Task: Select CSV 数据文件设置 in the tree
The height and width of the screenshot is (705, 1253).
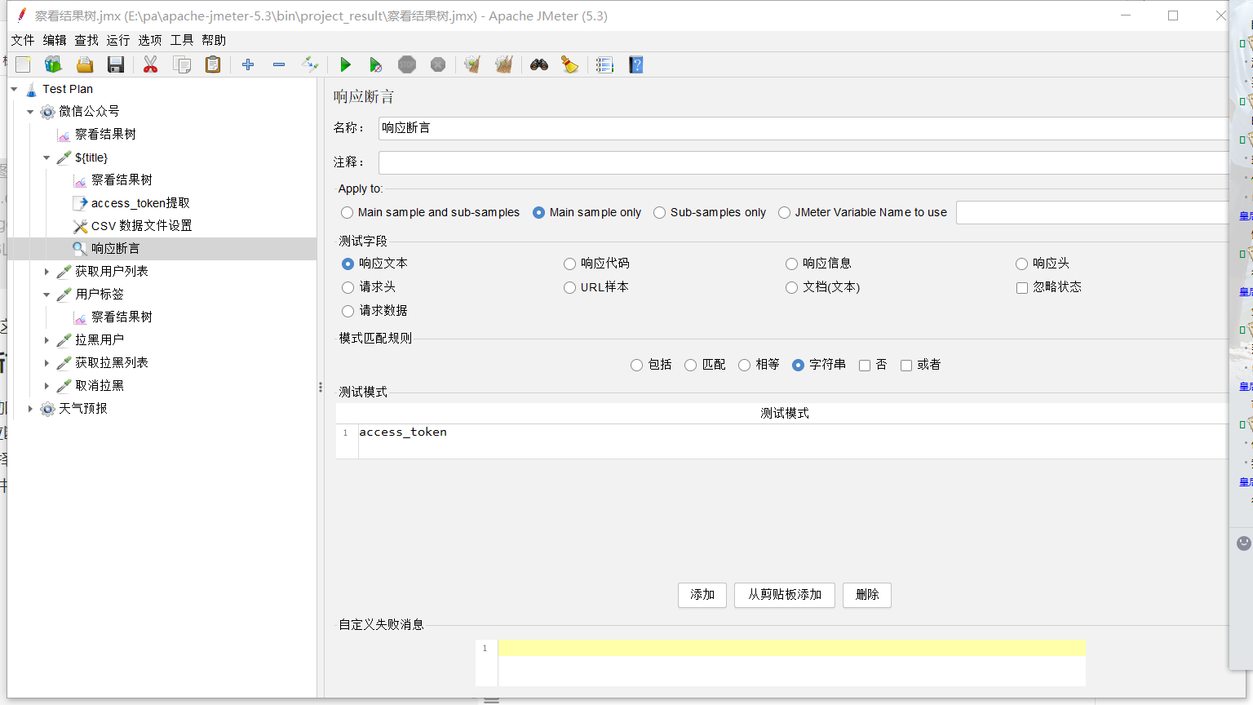Action: click(x=141, y=226)
